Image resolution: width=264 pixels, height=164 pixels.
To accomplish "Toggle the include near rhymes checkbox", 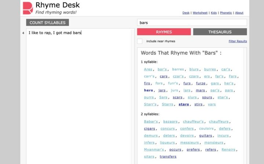I will click(140, 41).
